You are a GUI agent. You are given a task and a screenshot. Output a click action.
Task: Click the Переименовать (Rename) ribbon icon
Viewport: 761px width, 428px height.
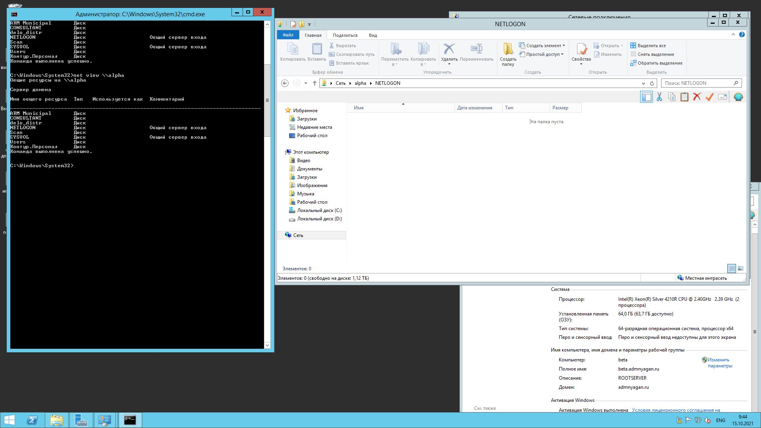click(x=476, y=52)
